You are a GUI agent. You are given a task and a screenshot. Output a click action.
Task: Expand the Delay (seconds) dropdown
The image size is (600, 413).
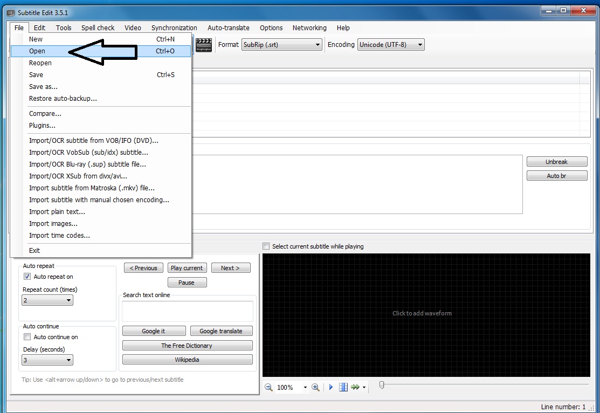coord(47,360)
